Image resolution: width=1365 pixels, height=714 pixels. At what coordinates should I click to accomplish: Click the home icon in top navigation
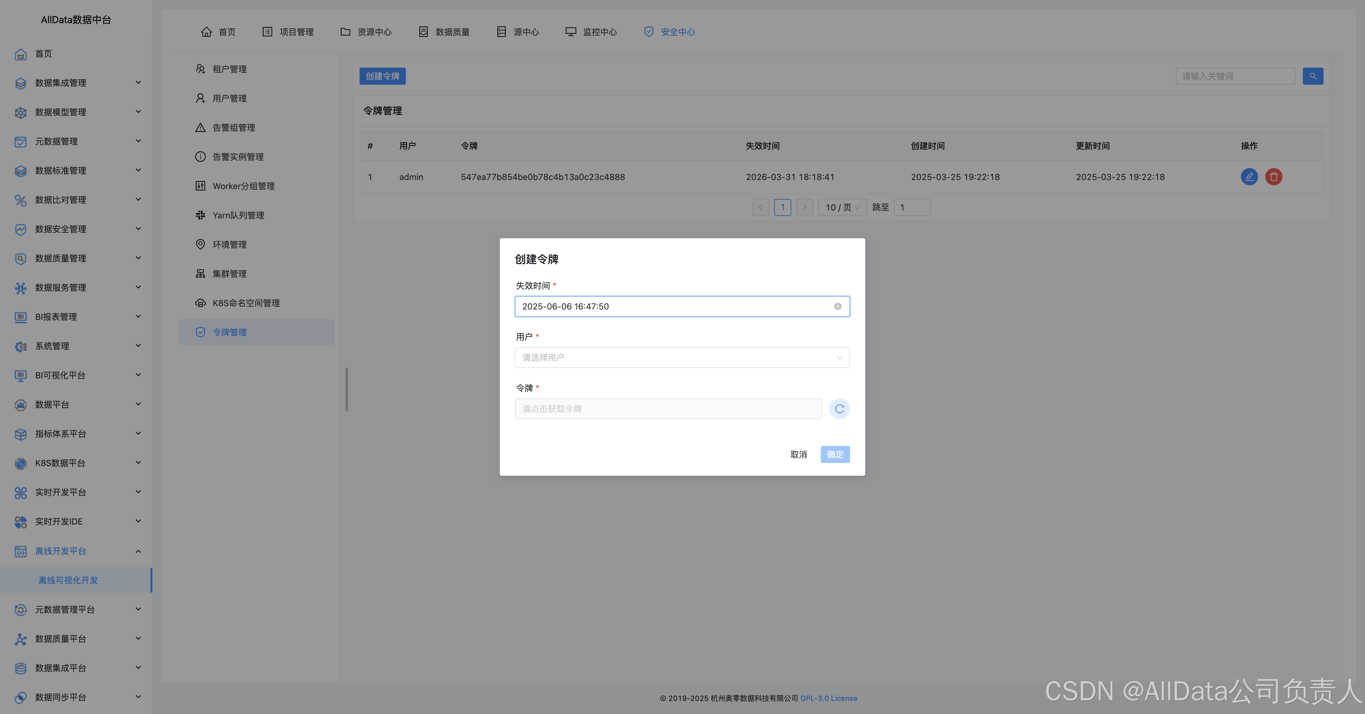tap(206, 32)
